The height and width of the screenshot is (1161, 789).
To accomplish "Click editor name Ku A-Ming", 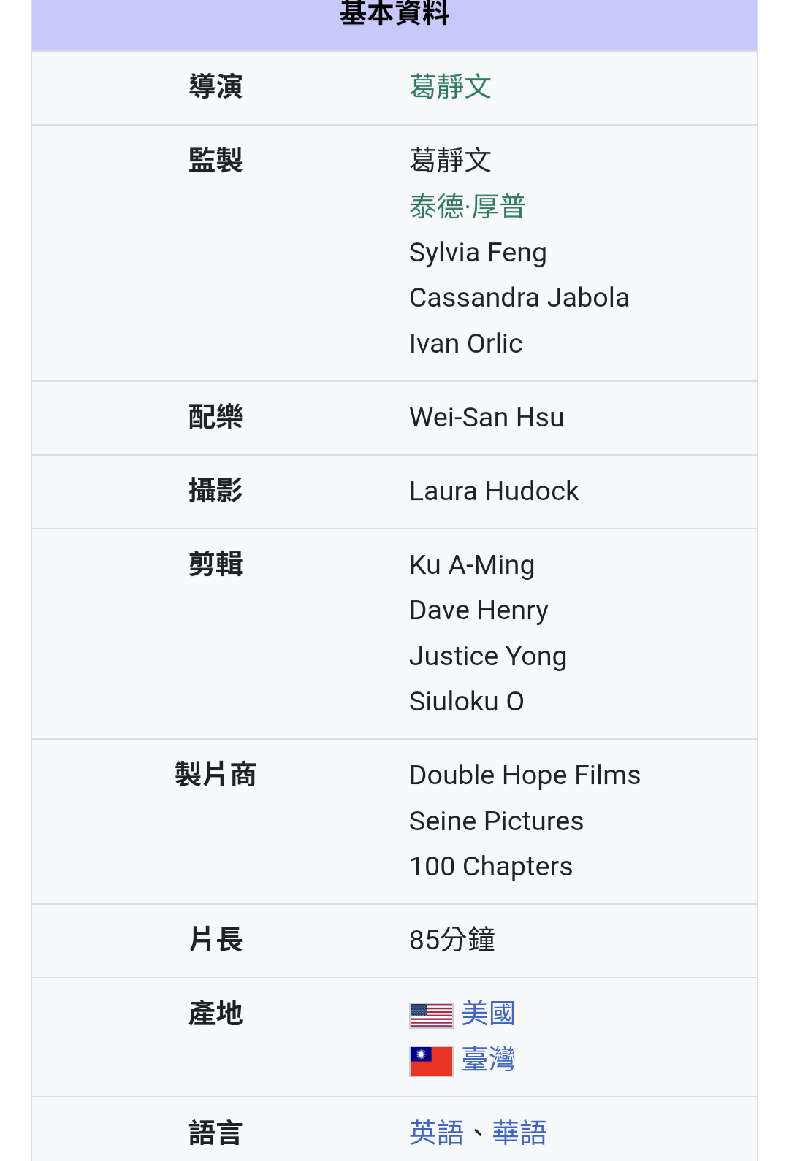I will coord(472,565).
